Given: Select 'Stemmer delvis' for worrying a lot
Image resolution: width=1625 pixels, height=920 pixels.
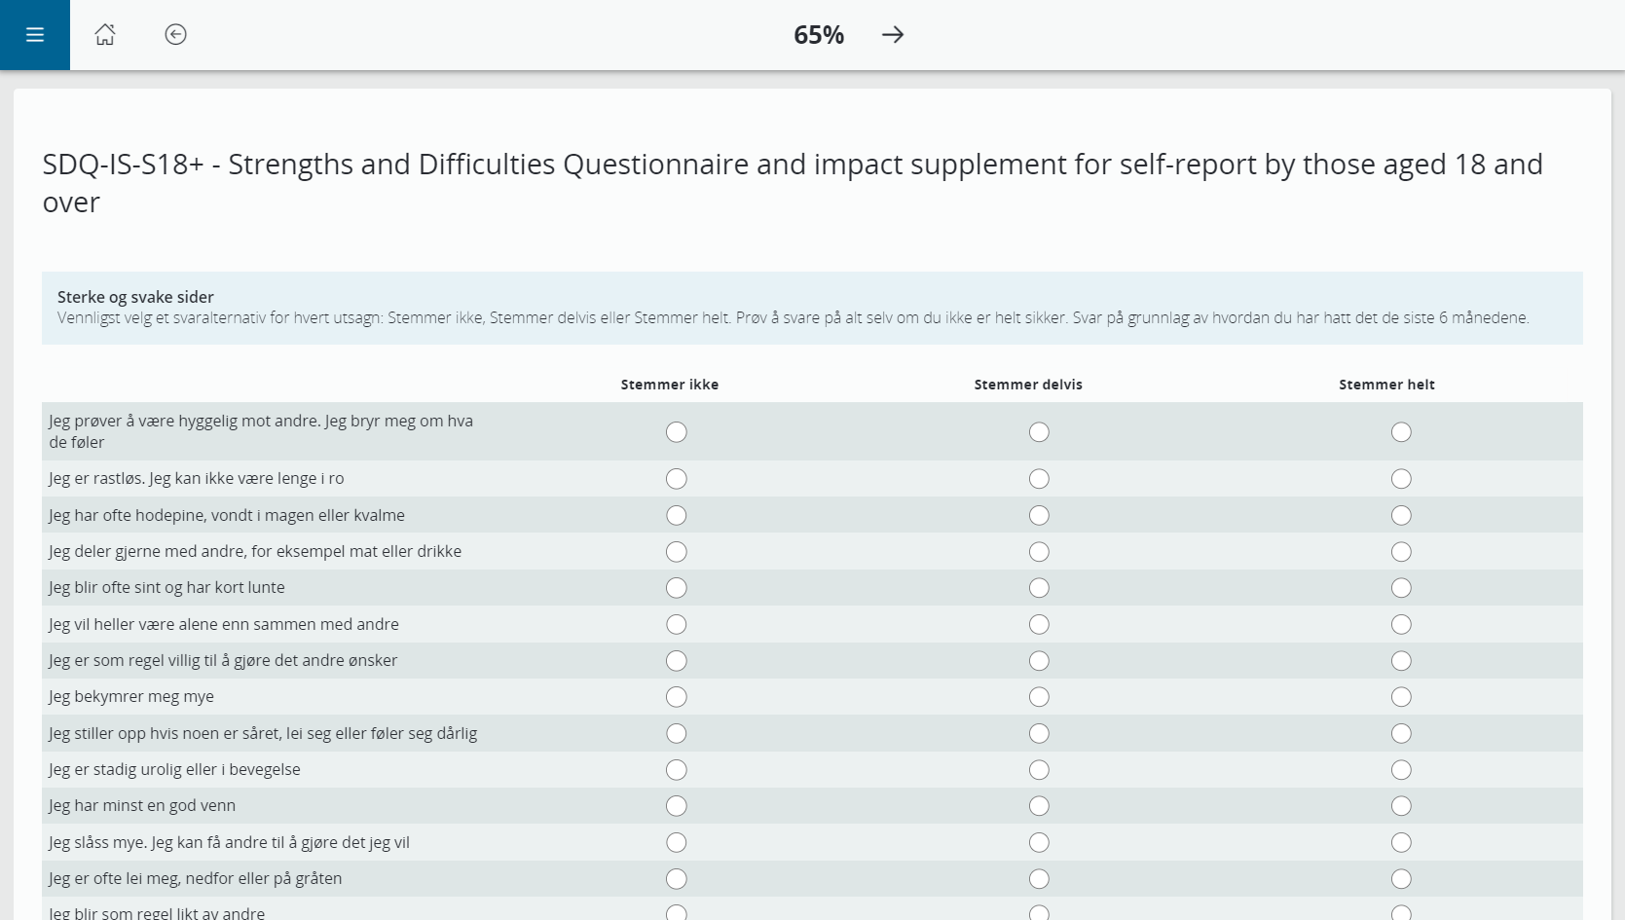Looking at the screenshot, I should [x=1038, y=696].
